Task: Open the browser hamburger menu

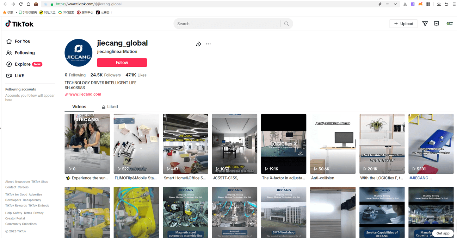Action: [454, 4]
